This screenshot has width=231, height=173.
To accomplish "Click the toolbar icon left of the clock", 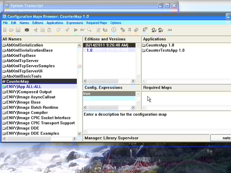I will [105, 30].
